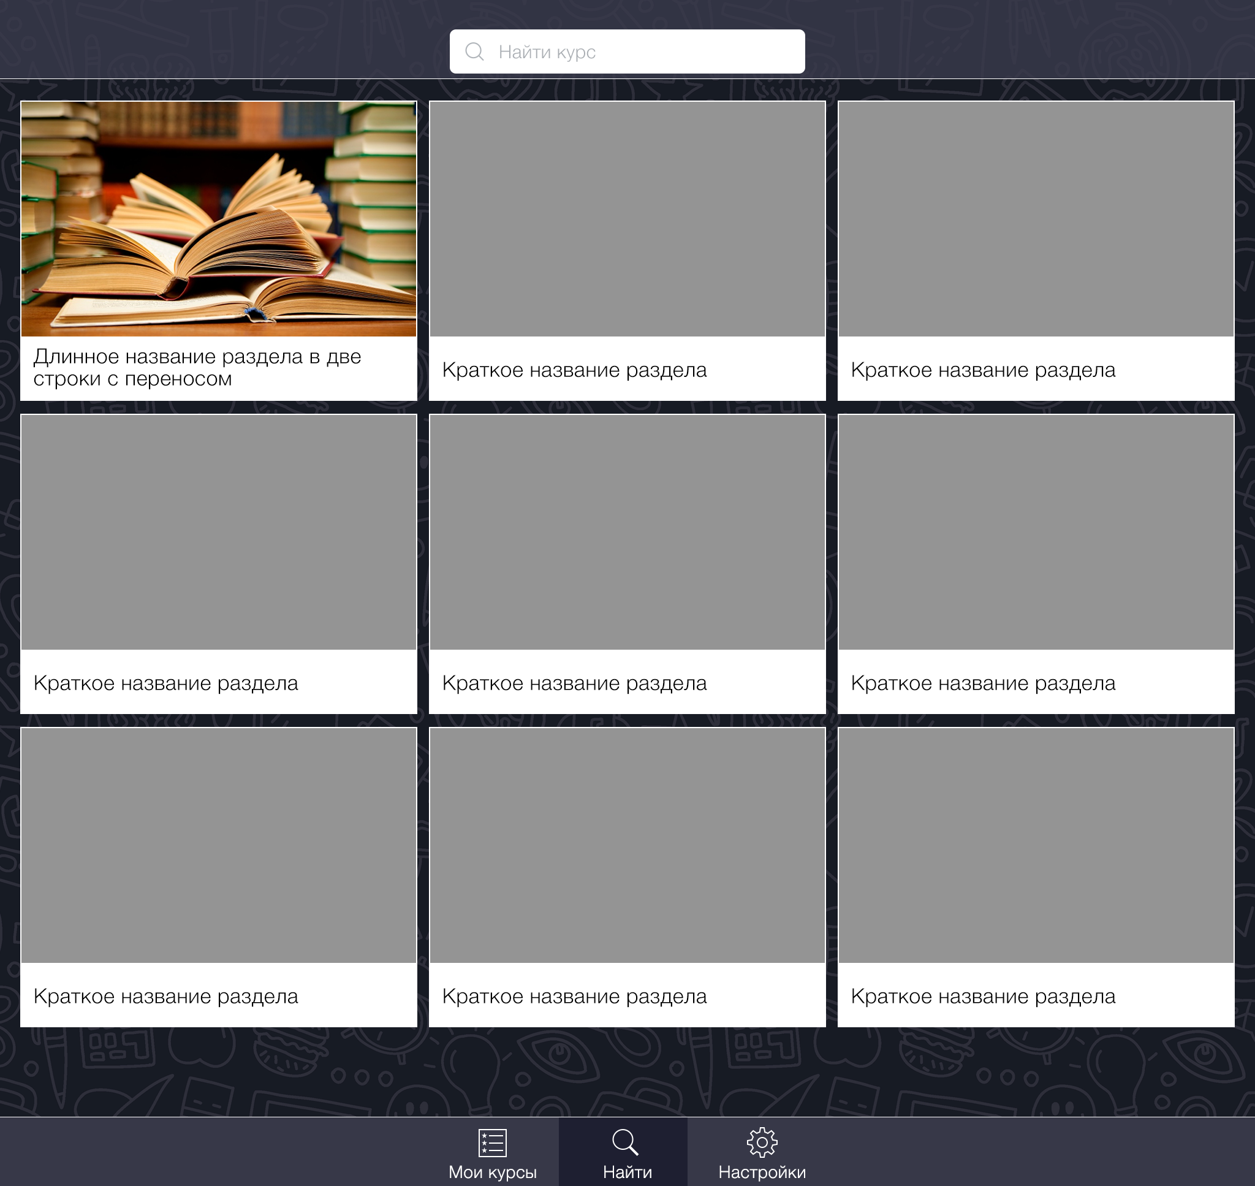Select "Длинное название раздела в две строки" title
This screenshot has height=1186, width=1255.
tap(197, 367)
